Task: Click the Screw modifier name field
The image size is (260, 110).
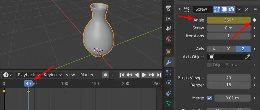Action: [x=203, y=9]
